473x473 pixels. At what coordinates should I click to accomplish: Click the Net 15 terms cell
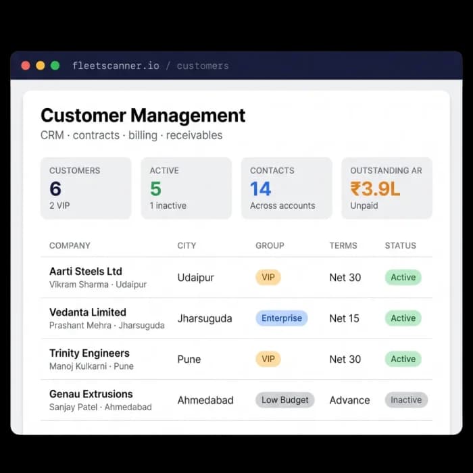(x=344, y=318)
